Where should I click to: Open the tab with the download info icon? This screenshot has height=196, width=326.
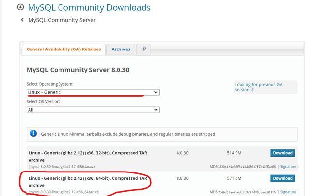tap(143, 49)
